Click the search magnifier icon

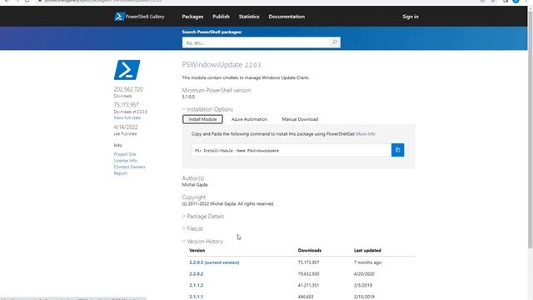(x=334, y=42)
